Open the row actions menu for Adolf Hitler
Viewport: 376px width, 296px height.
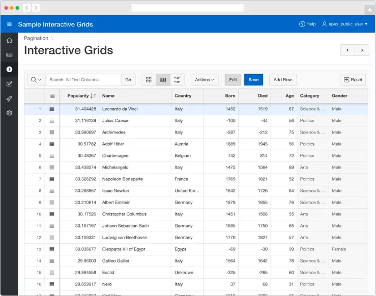pos(52,144)
